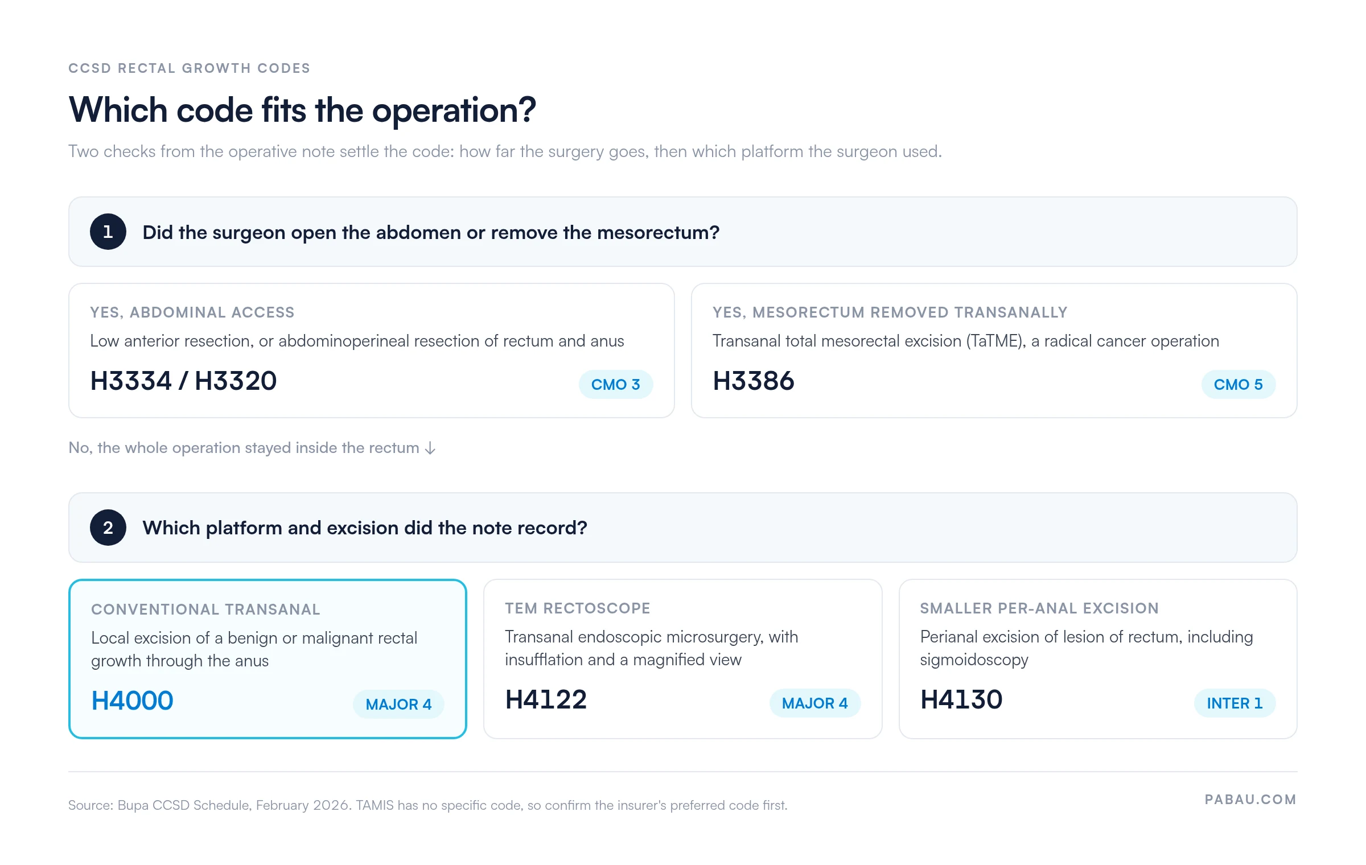The height and width of the screenshot is (865, 1366).
Task: Expand 'Which platform and excision' question
Action: pos(683,528)
